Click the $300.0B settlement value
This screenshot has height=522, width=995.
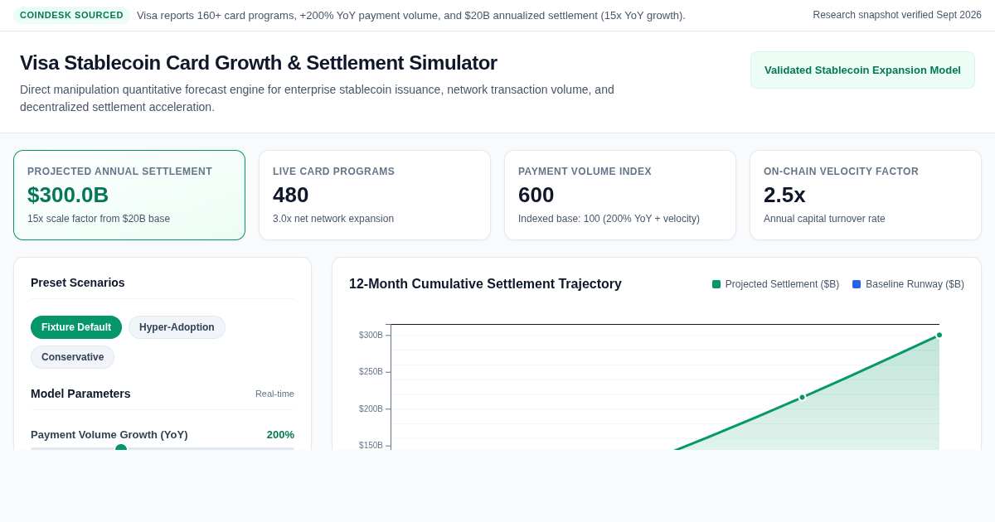pos(68,195)
